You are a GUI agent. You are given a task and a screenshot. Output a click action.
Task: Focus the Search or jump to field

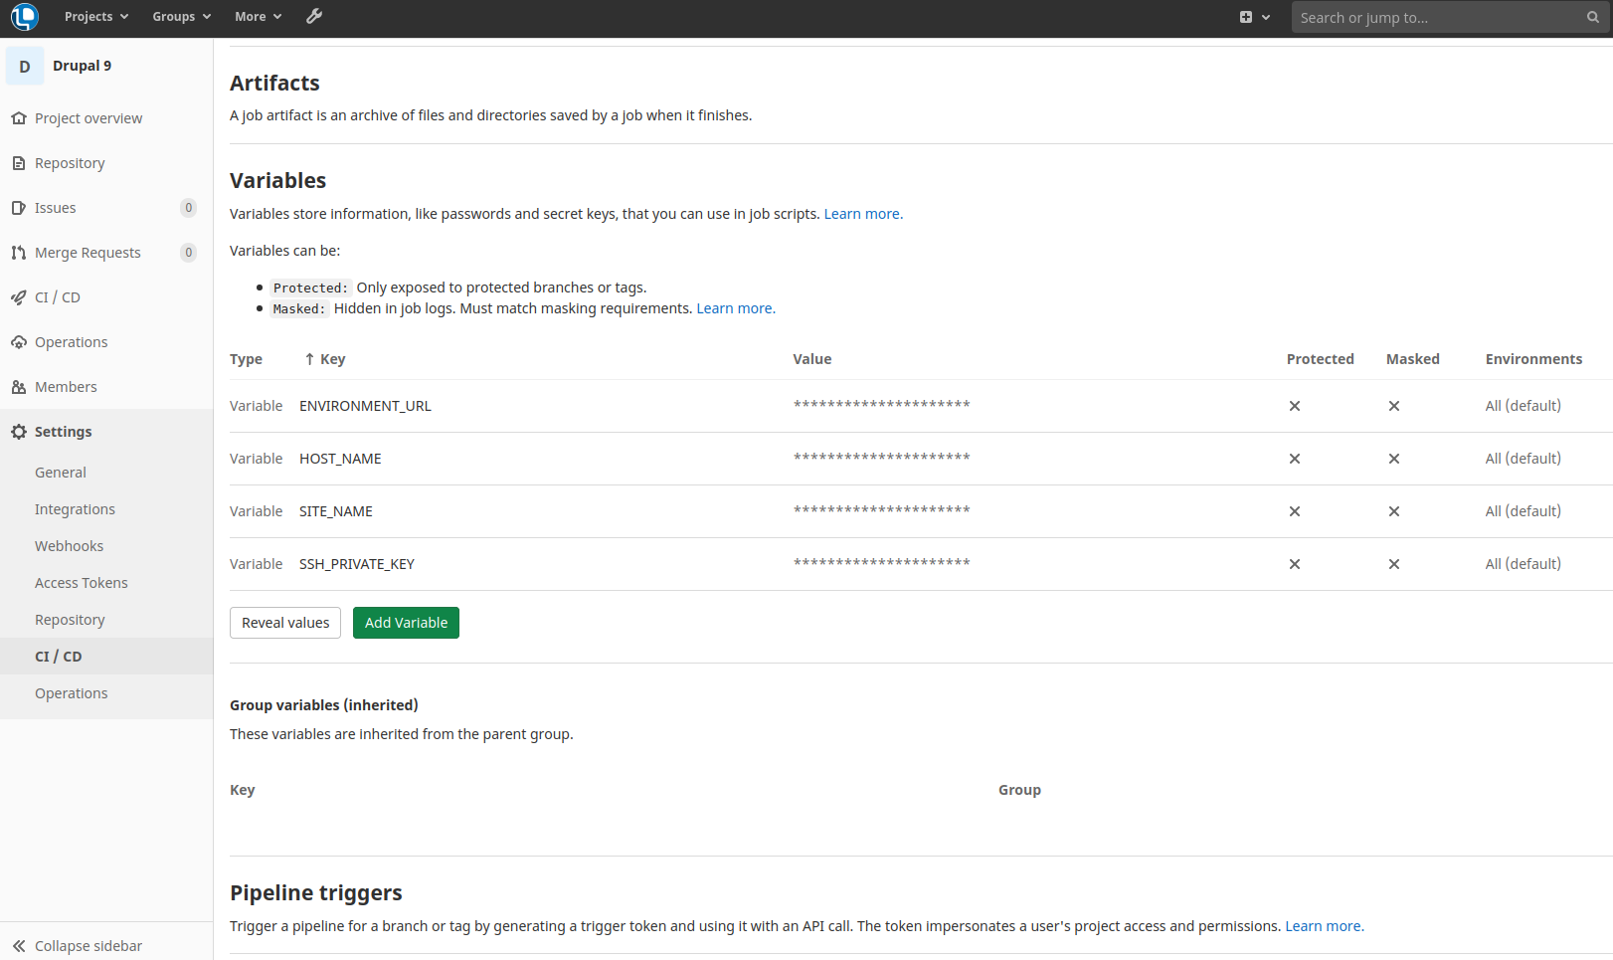[x=1437, y=17]
